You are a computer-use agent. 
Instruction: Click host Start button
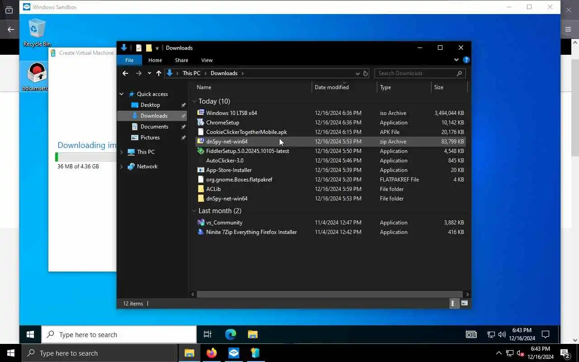pyautogui.click(x=11, y=353)
